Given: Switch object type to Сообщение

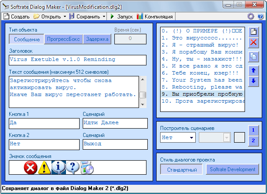Looking at the screenshot, I should 26,39.
